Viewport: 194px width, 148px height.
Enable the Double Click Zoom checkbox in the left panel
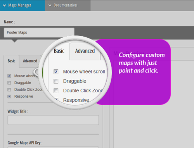(9, 90)
